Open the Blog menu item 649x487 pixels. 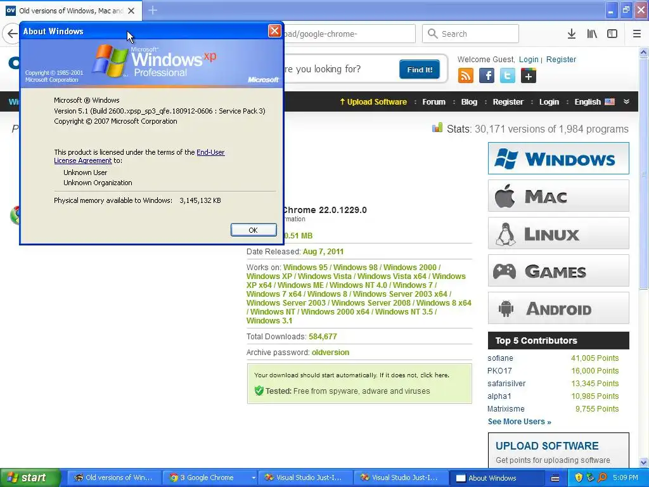click(469, 102)
